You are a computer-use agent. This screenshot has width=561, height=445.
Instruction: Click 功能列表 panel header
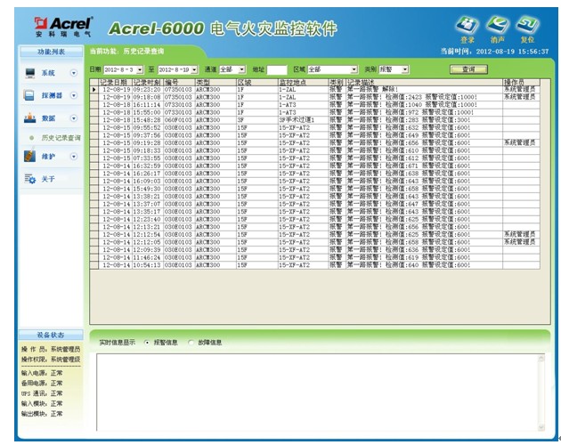(x=51, y=52)
